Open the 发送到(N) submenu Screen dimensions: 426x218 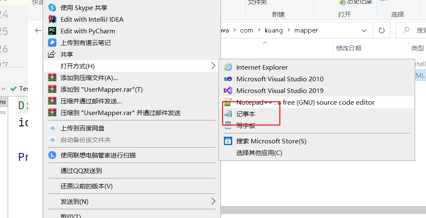132,201
